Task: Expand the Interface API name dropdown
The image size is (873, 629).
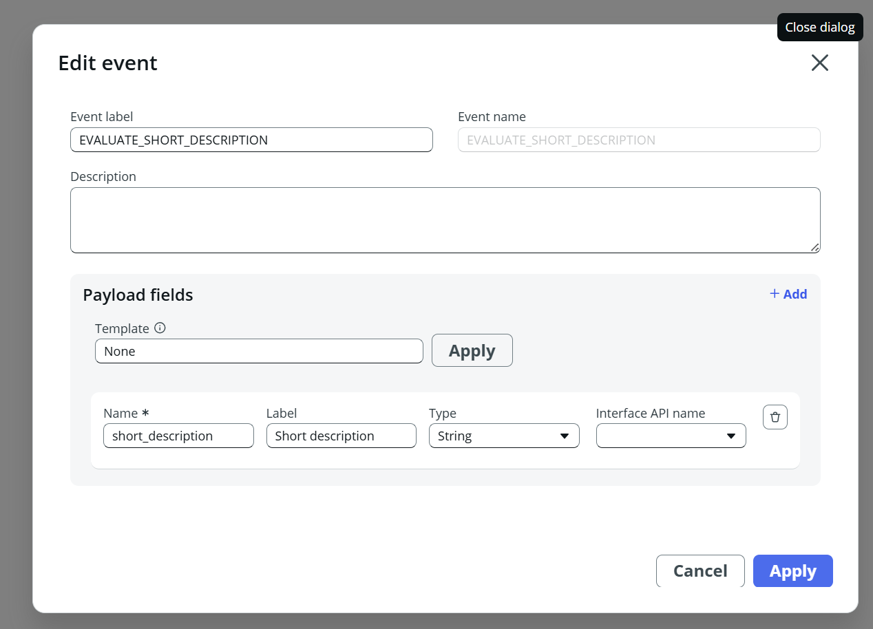Action: point(671,436)
